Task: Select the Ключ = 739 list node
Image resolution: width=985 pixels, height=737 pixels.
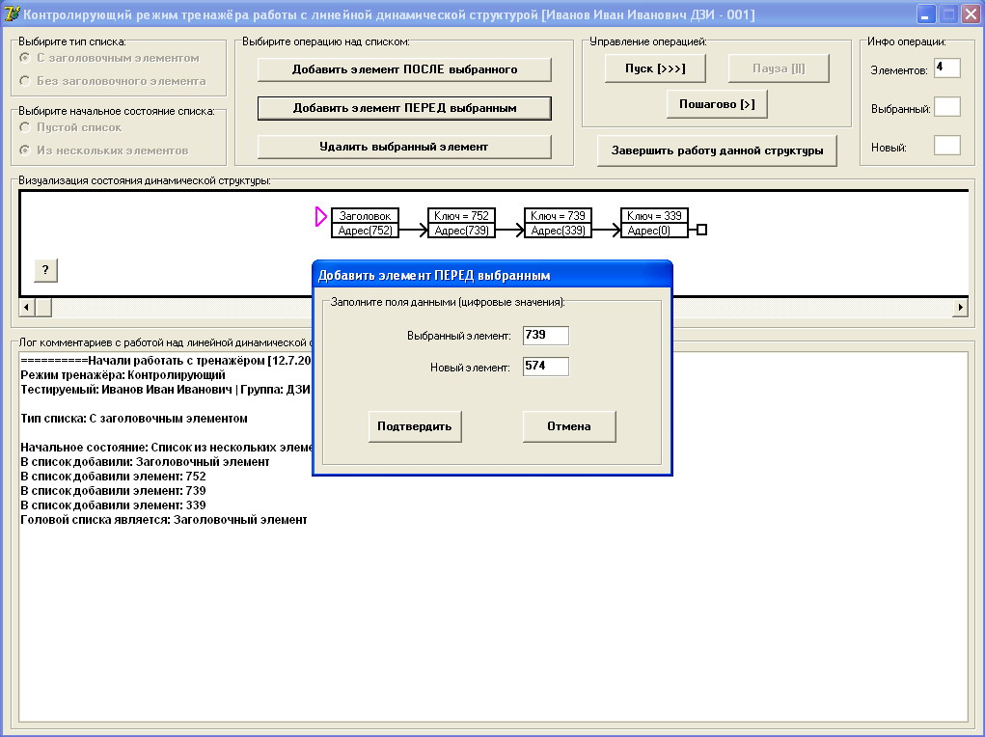Action: coord(558,223)
